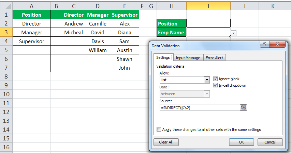Click cell A3 containing Manager
Screen dimensions: 291x153
(31, 32)
